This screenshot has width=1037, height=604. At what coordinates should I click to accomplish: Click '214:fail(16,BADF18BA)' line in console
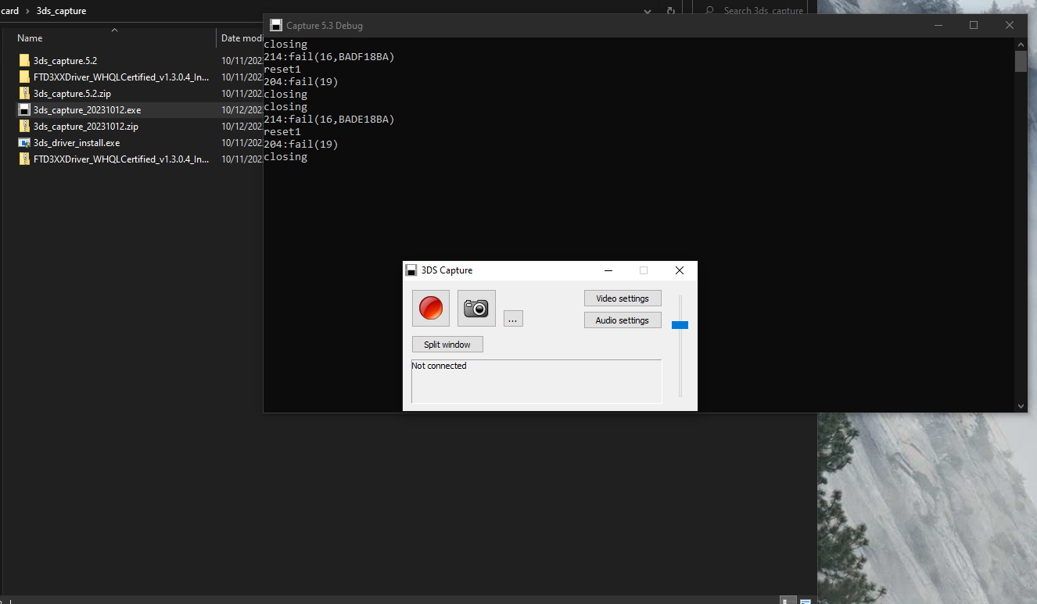pyautogui.click(x=329, y=57)
